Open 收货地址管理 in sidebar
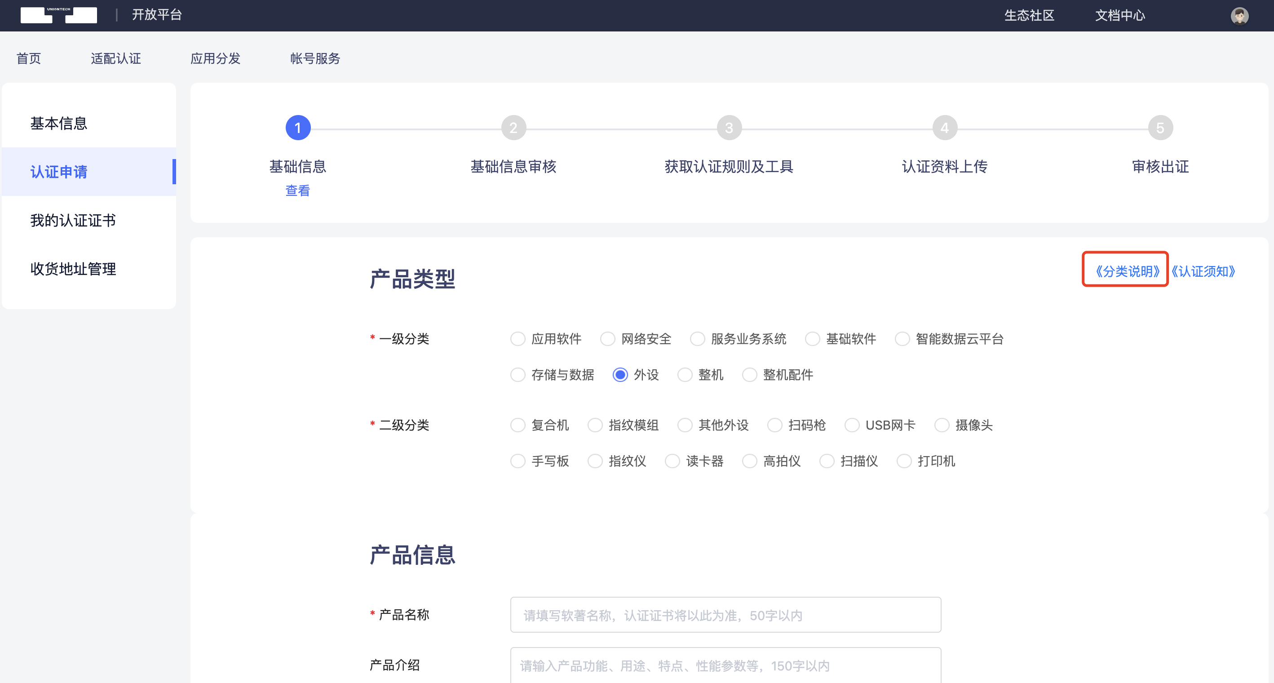This screenshot has height=683, width=1274. (73, 269)
